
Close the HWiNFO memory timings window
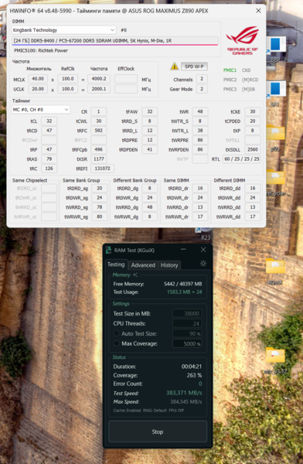pos(258,11)
